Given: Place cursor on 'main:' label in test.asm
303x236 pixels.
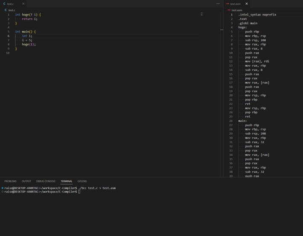Looking at the screenshot, I should point(243,121).
